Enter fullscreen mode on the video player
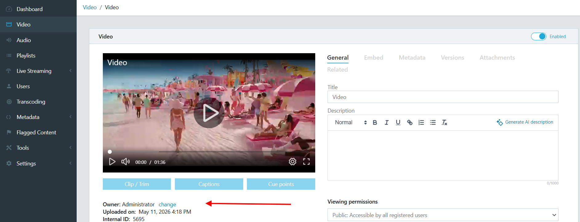580x222 pixels. point(306,161)
